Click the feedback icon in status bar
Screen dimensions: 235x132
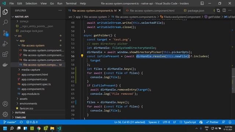(x=224, y=122)
